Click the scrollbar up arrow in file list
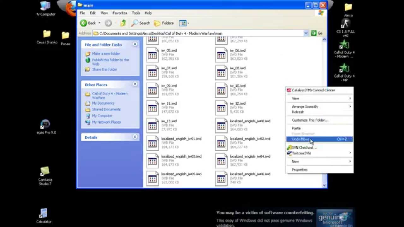 tap(324, 40)
